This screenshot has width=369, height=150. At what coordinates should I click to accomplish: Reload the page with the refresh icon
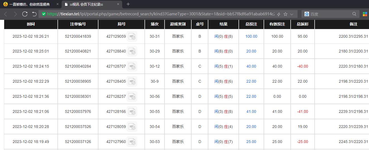25,14
